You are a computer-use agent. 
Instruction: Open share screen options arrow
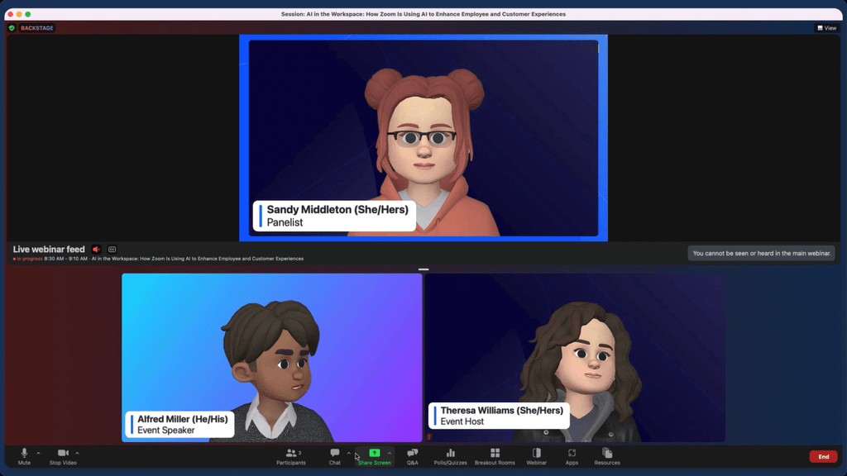390,454
